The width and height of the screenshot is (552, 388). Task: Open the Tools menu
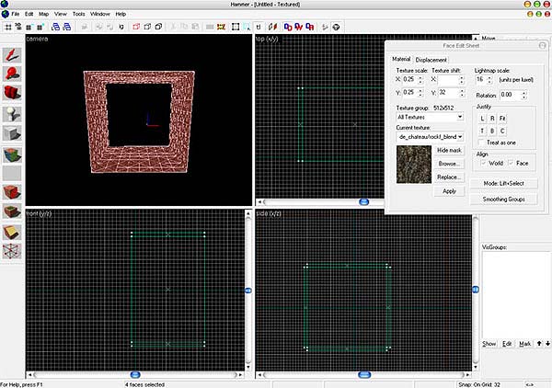pyautogui.click(x=79, y=16)
